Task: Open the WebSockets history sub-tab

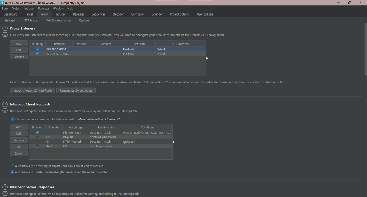Action: (x=59, y=20)
